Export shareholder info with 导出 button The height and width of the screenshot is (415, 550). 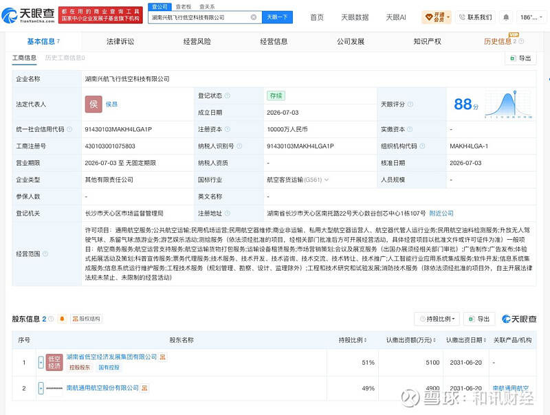click(479, 319)
